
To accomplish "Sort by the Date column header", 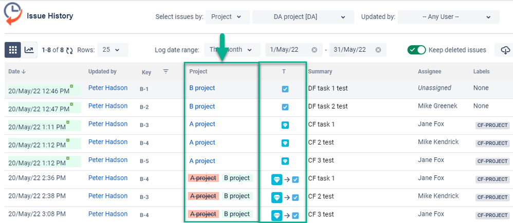I will point(16,71).
